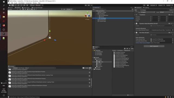
Task: Toggle the Static checkbox in Inspector
Action: 169,10
